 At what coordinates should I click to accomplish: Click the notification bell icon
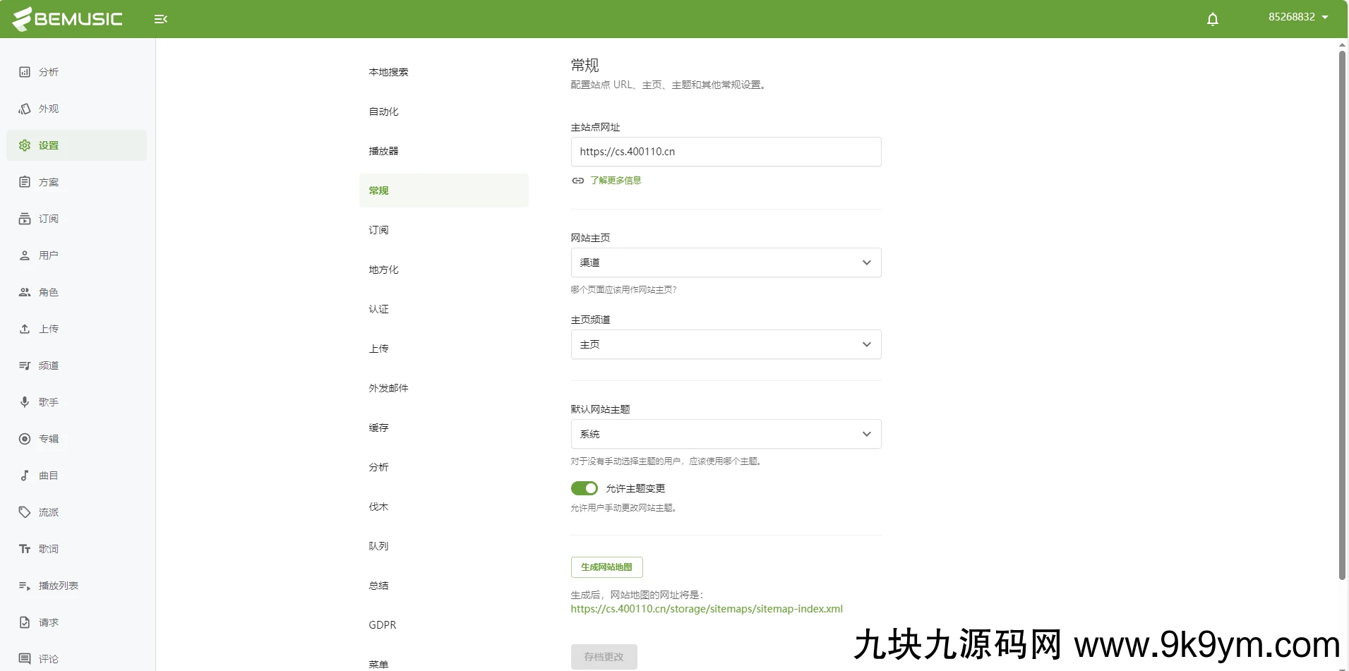(x=1212, y=19)
